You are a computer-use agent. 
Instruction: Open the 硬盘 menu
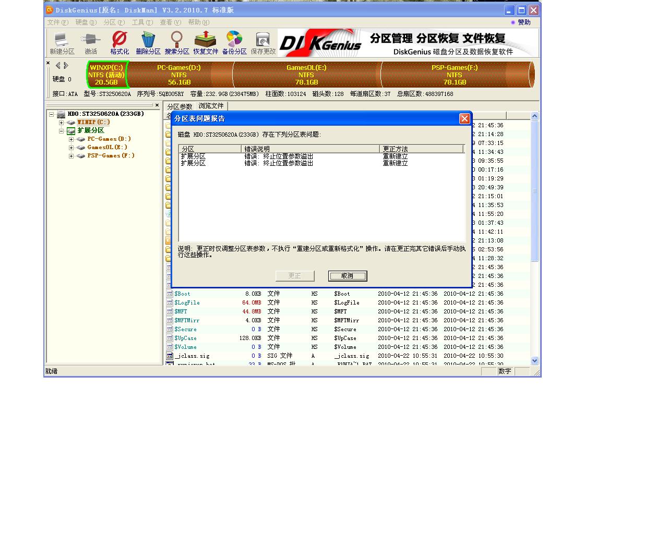point(86,22)
